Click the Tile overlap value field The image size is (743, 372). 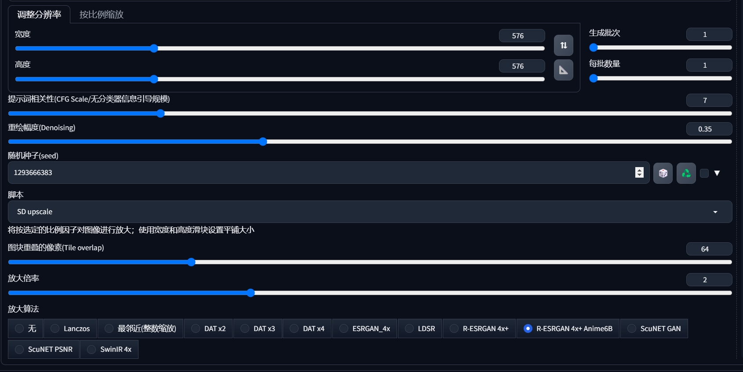(709, 249)
